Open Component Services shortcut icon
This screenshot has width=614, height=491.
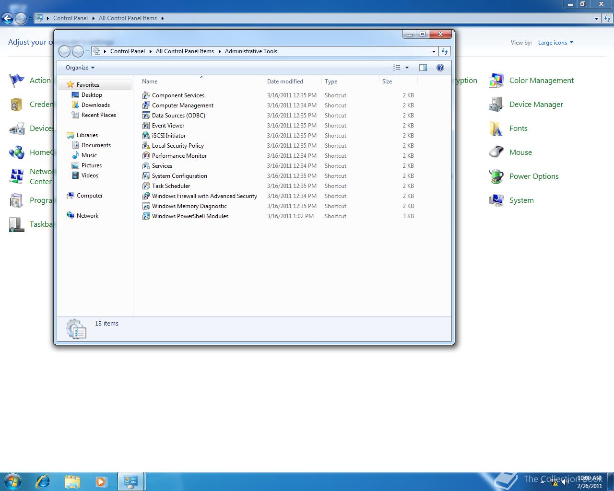click(x=146, y=95)
